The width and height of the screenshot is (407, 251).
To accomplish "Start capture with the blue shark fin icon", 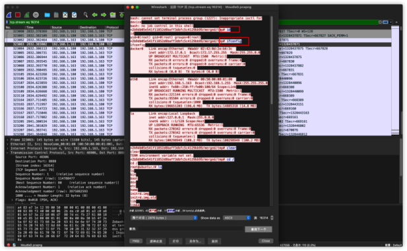I will click(9, 15).
